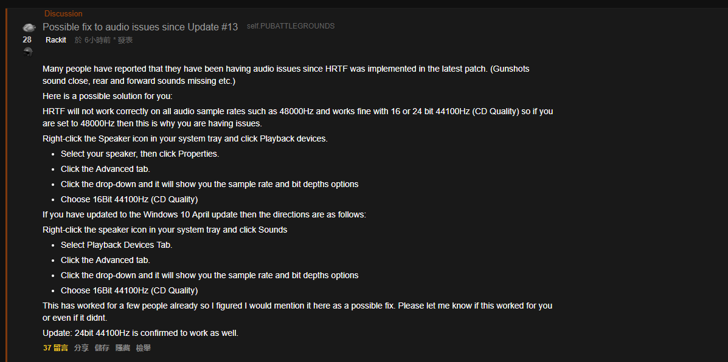
Task: Open the author profile Rackit
Action: pyautogui.click(x=56, y=40)
